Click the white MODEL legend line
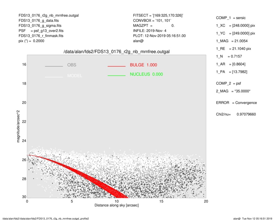This screenshot has height=220, width=275. point(54,77)
